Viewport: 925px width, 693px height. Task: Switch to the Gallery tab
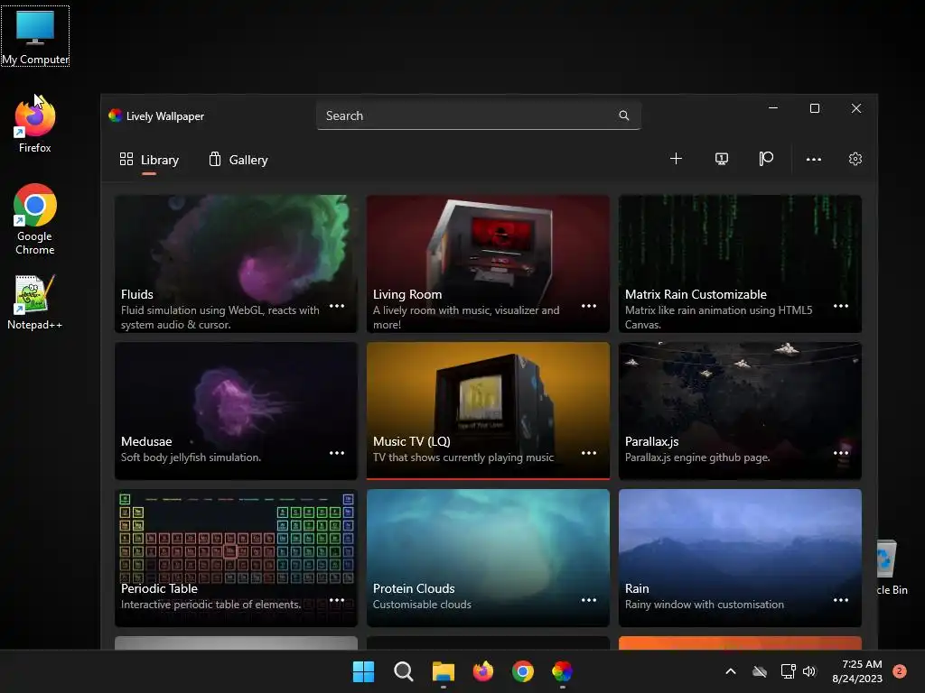(x=238, y=160)
